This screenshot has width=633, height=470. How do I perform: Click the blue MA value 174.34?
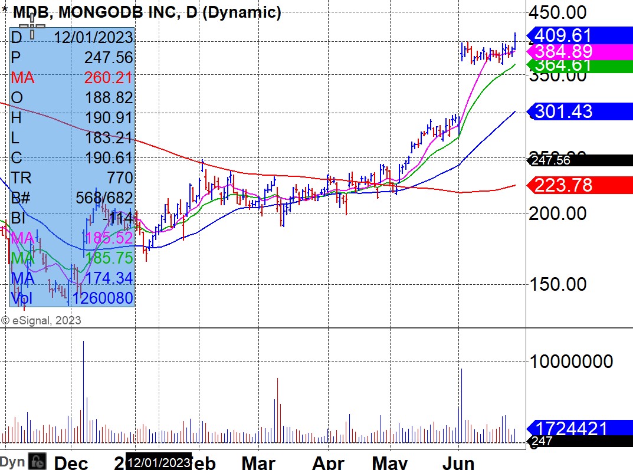tap(109, 278)
